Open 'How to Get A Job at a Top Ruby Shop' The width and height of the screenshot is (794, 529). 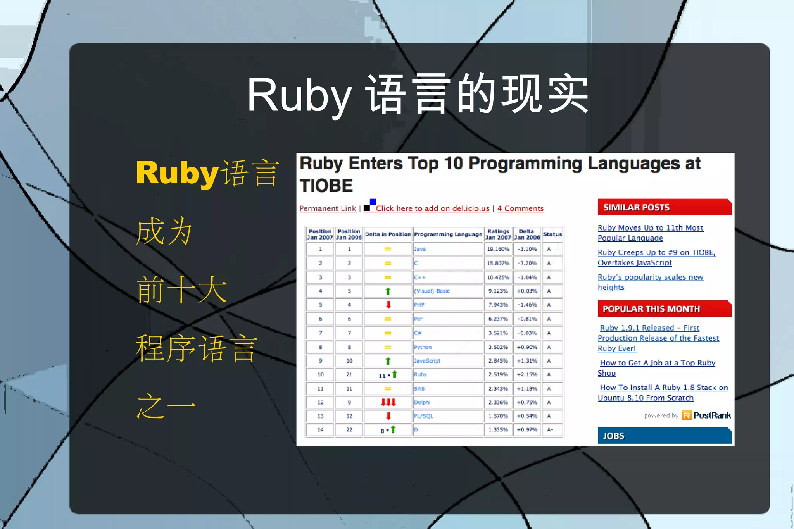656,368
